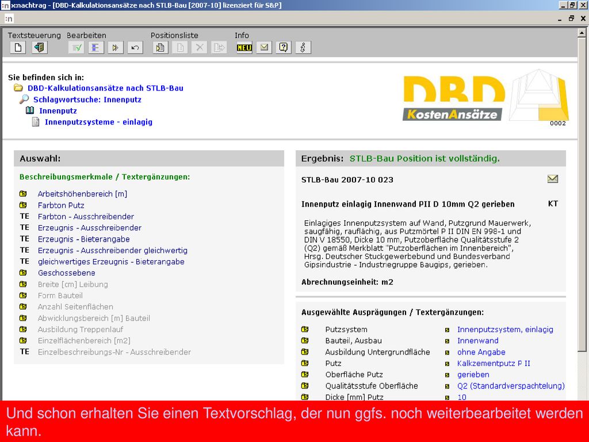Change the ohne Angabe value
Image resolution: width=589 pixels, height=442 pixels.
[481, 352]
